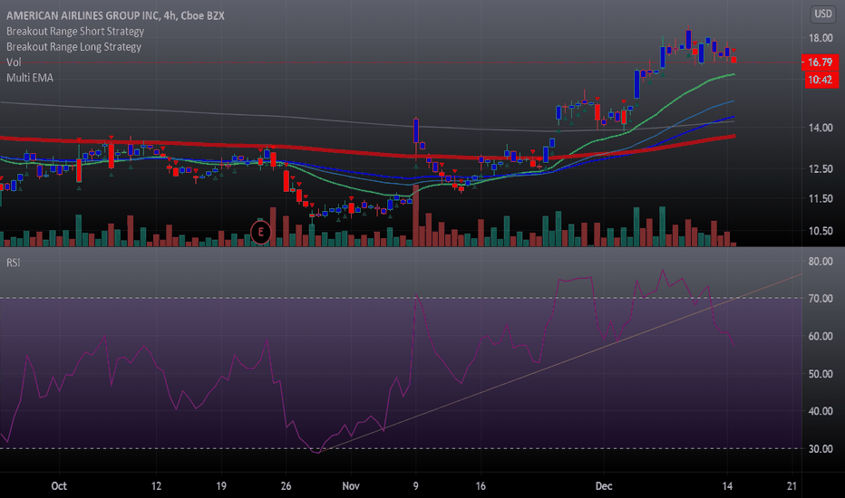The height and width of the screenshot is (498, 845).
Task: Click the RSI 40.00 scale label
Action: tap(821, 411)
